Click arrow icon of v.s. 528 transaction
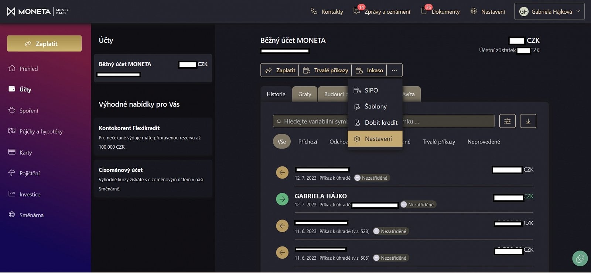Screen dimensions: 591x273 tap(282, 226)
